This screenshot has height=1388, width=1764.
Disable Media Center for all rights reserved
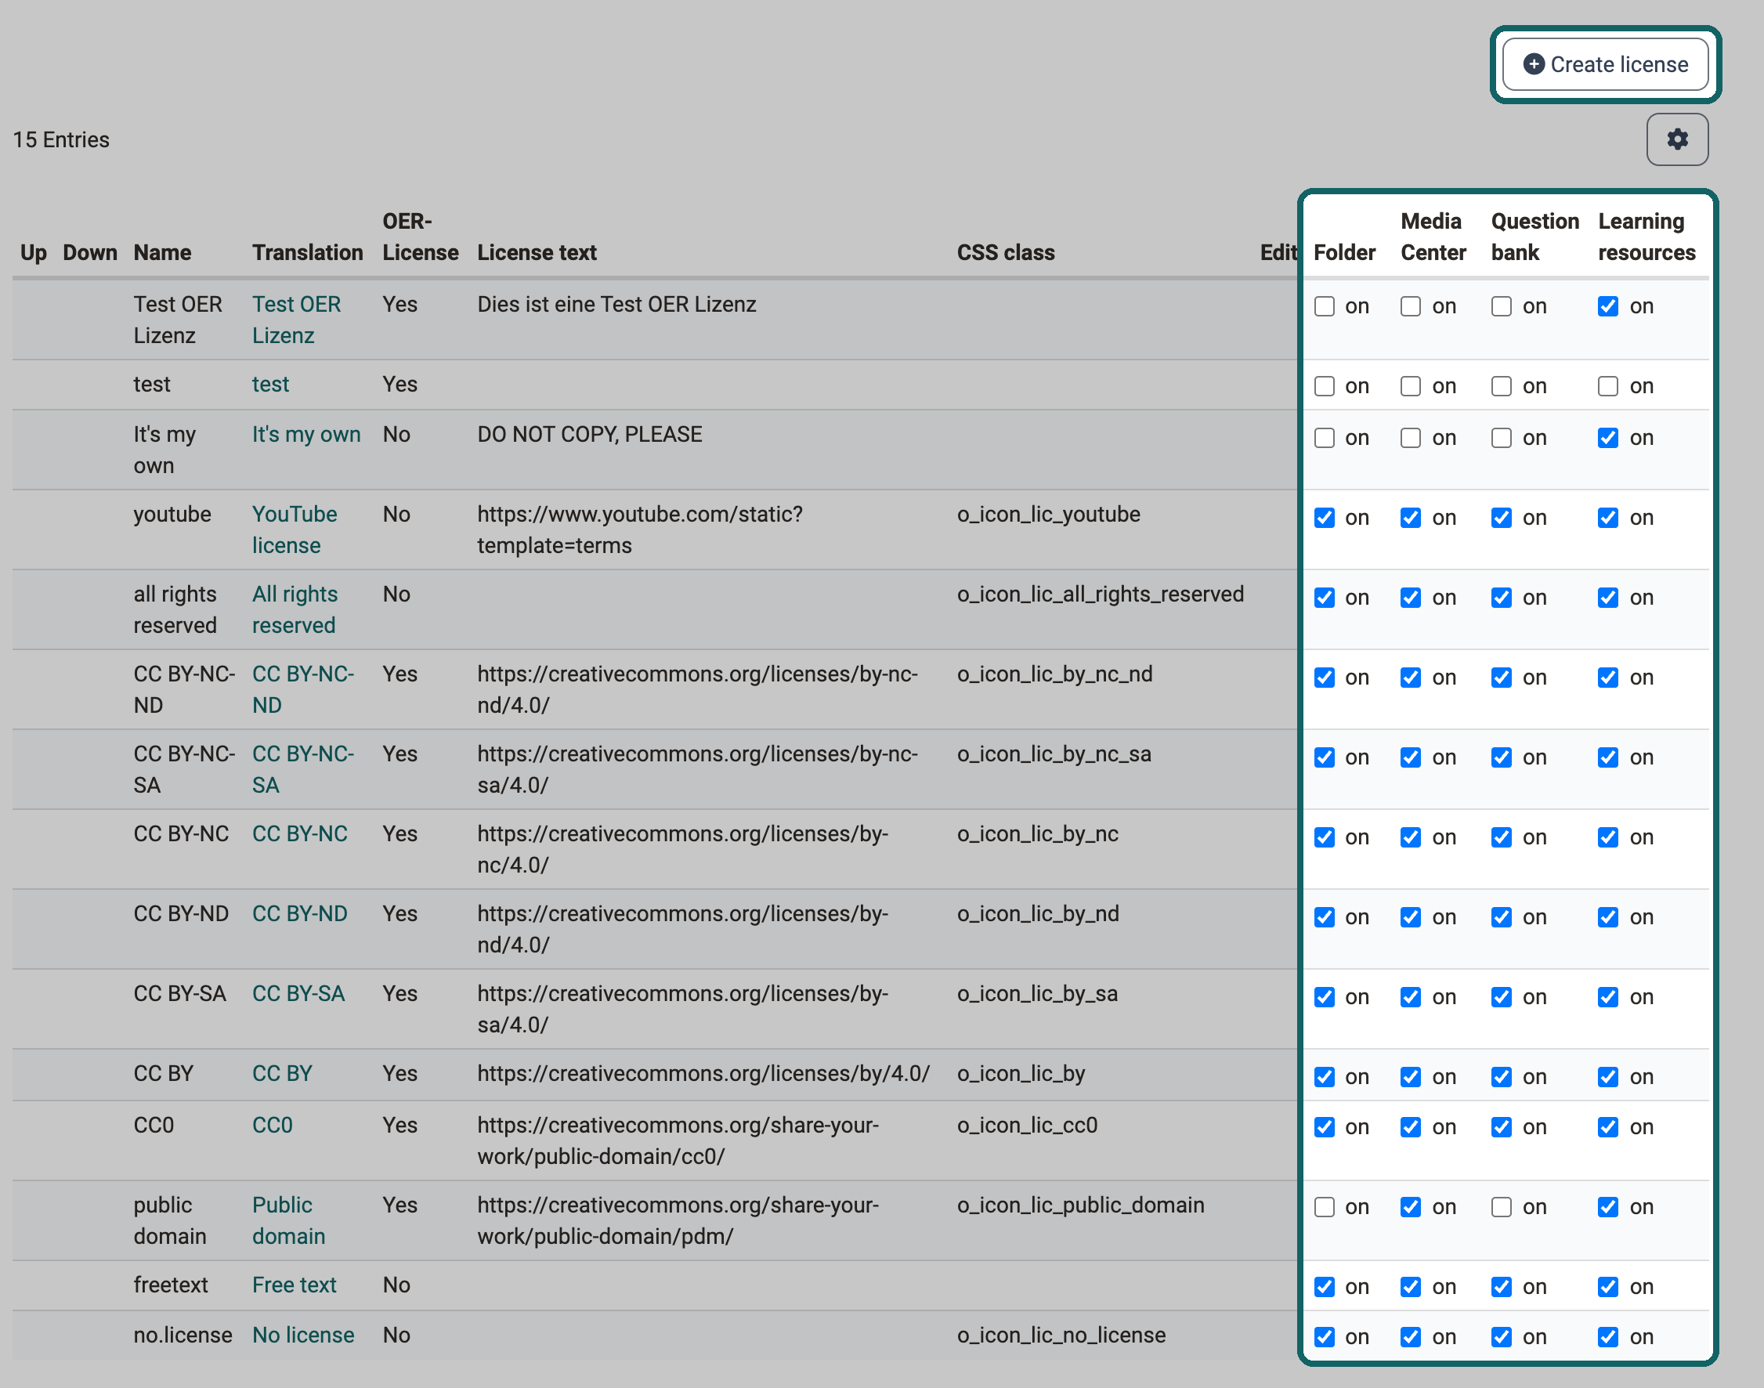pos(1411,598)
